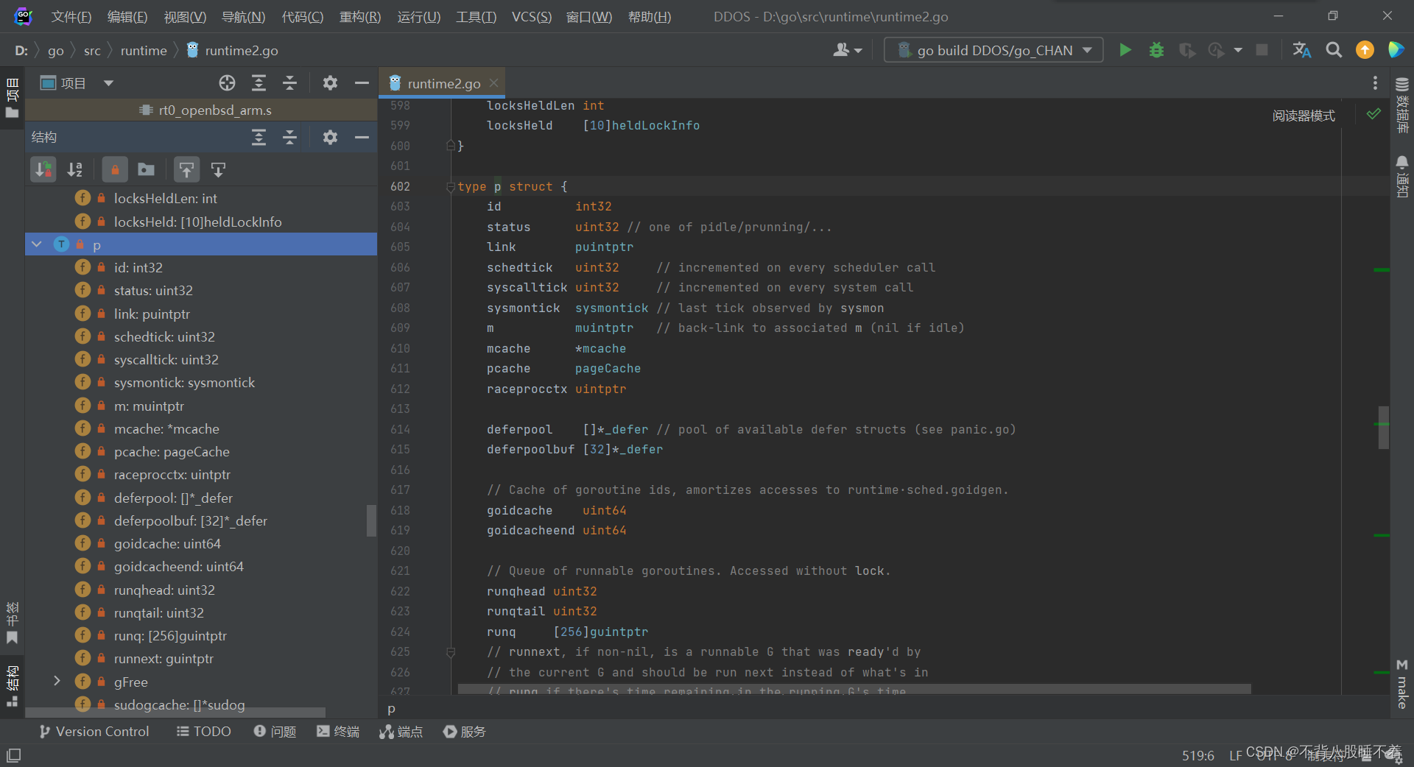Toggle autoscroll to source in Structure

point(186,170)
